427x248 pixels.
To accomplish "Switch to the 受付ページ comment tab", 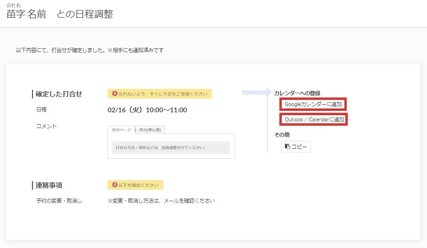I will coord(121,130).
